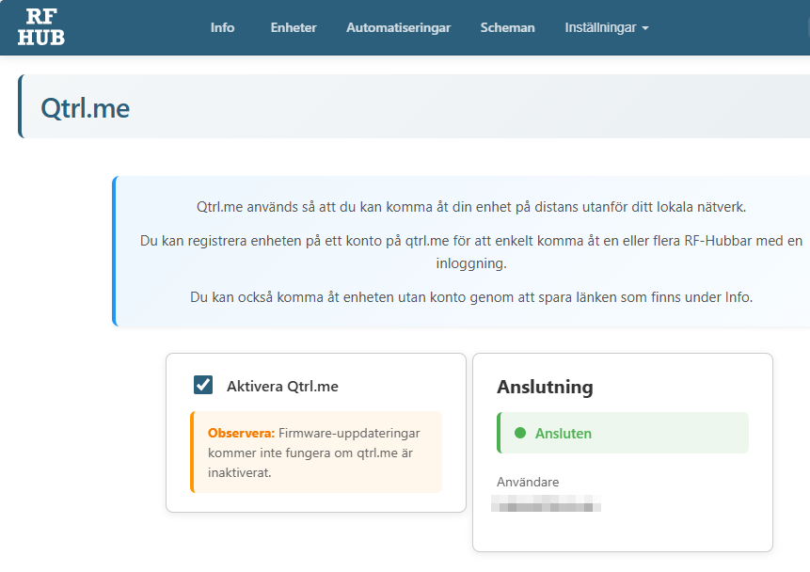Screen dimensions: 810x572
Task: Click the Anslutning card heading
Action: pos(545,387)
